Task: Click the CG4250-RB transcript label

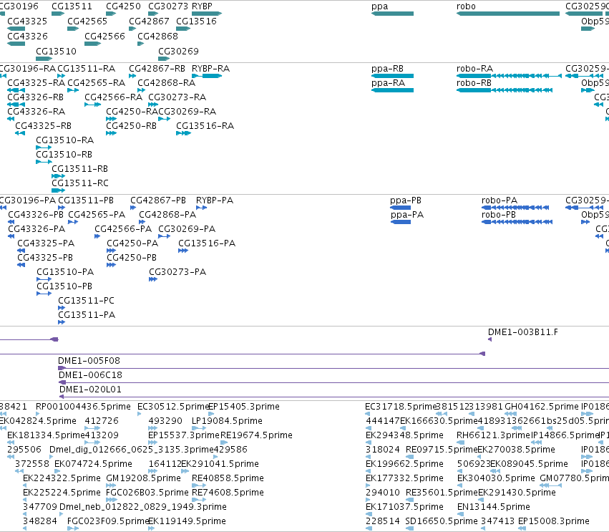Action: click(131, 126)
